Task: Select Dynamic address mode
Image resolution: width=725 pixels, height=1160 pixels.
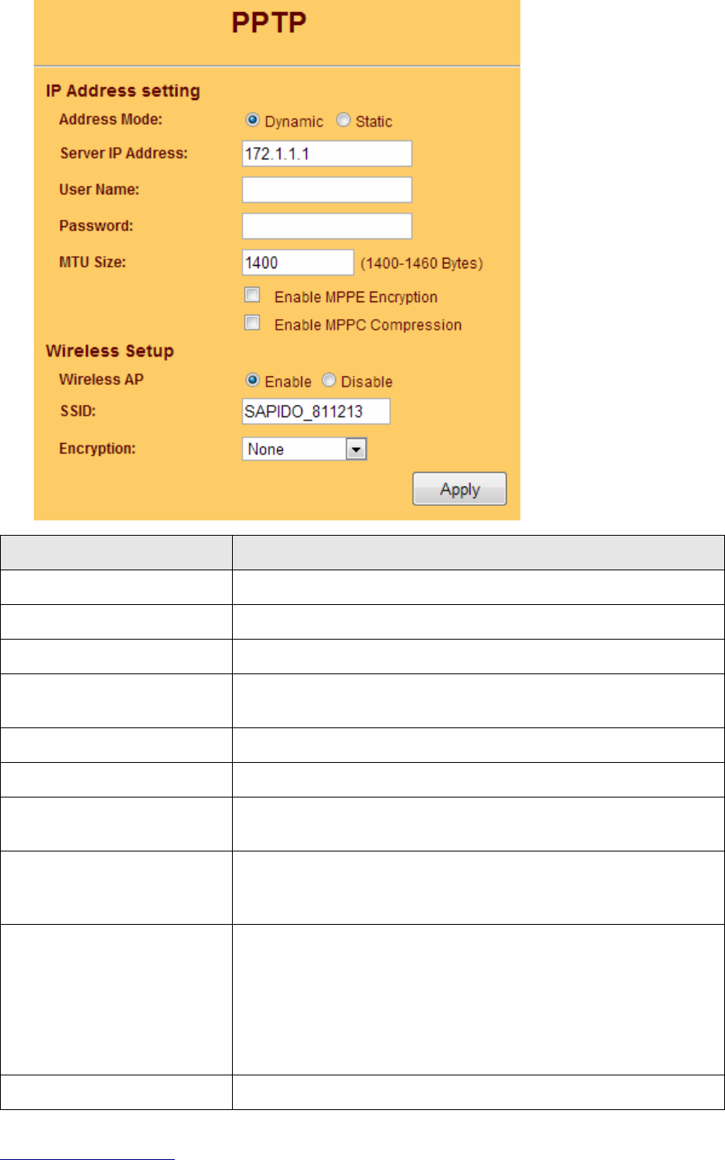Action: (253, 120)
